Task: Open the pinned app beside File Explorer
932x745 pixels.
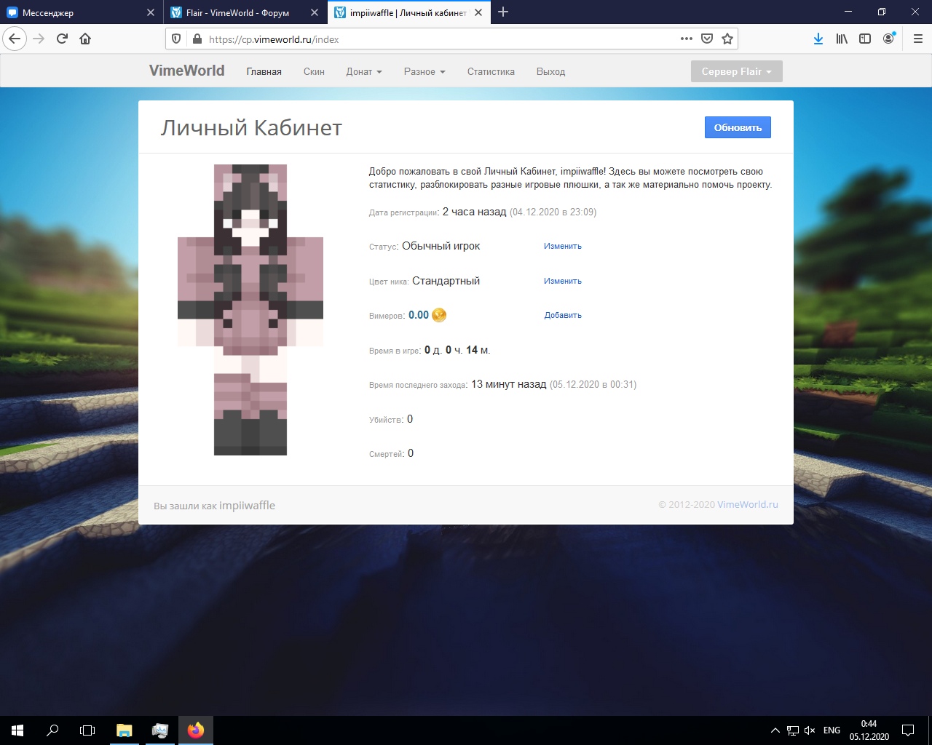Action: [x=160, y=730]
